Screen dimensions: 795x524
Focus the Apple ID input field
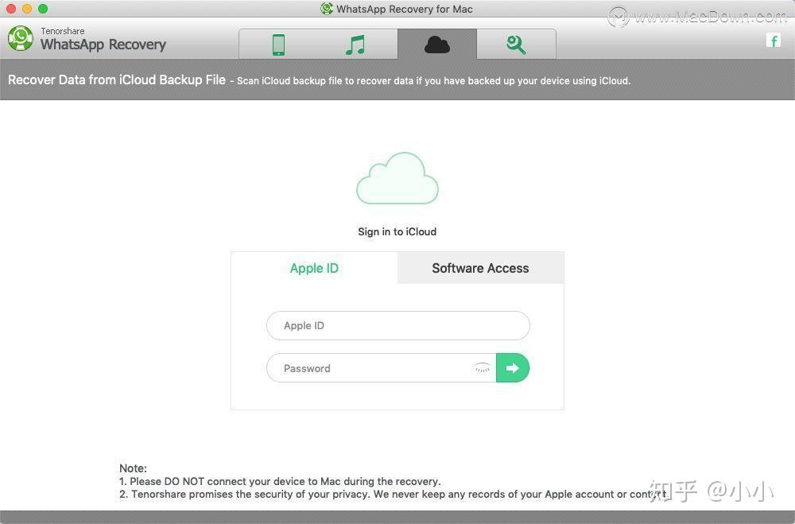tap(398, 326)
